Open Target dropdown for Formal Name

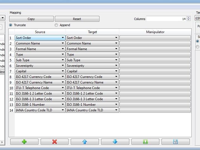click(x=92, y=49)
